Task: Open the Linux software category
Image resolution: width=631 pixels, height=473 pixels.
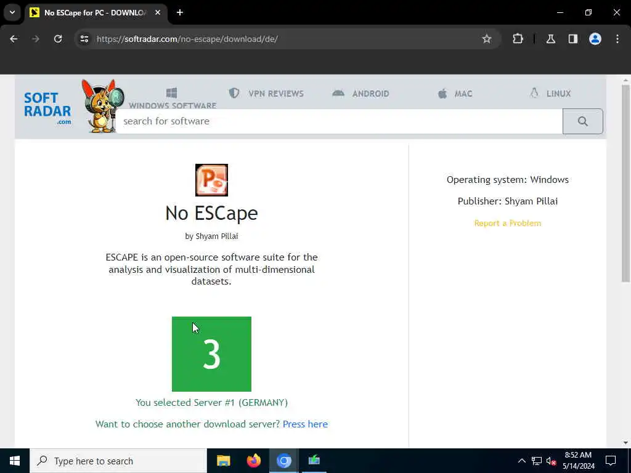Action: click(x=558, y=94)
